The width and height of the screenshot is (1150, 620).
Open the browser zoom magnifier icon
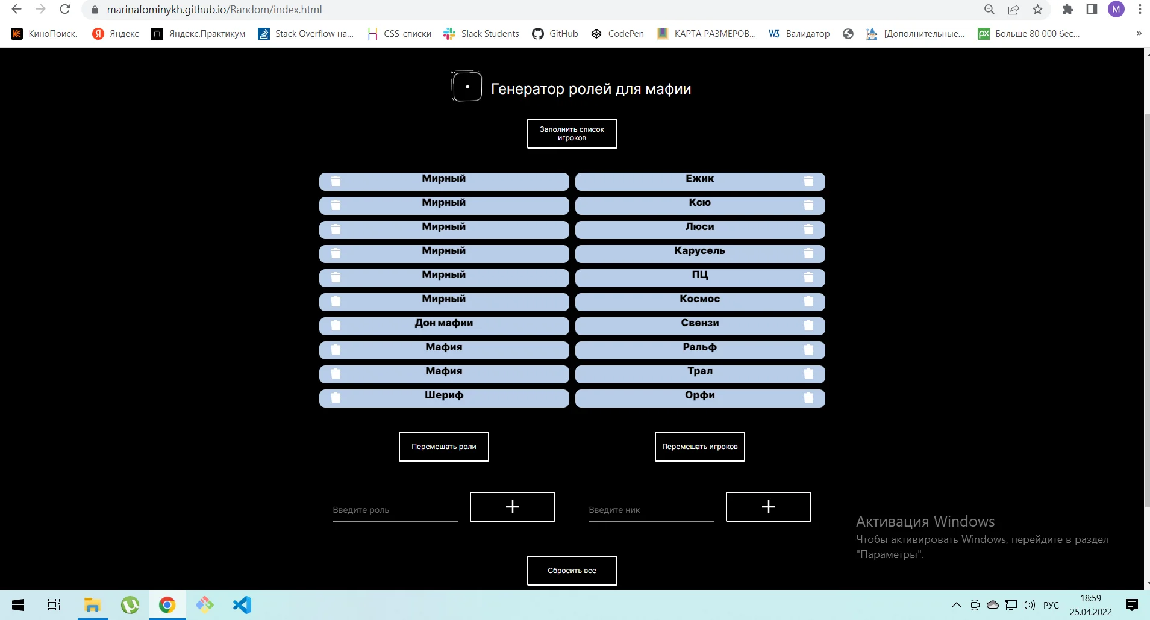[x=989, y=10]
